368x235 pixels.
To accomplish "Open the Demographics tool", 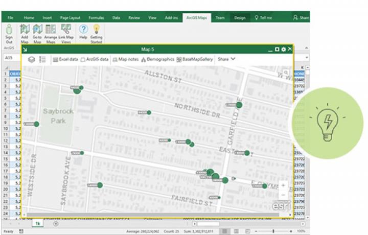I will tap(158, 60).
